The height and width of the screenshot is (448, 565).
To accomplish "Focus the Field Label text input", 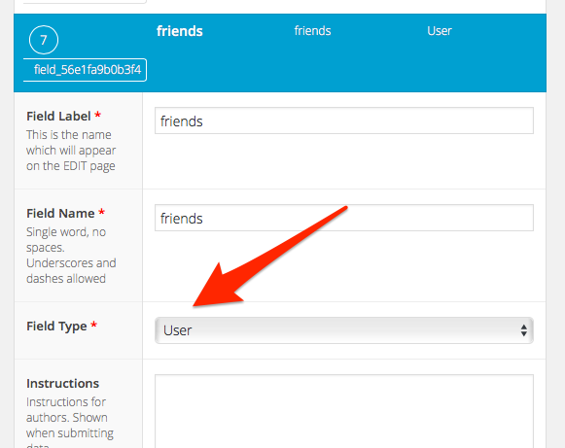I will click(x=344, y=121).
